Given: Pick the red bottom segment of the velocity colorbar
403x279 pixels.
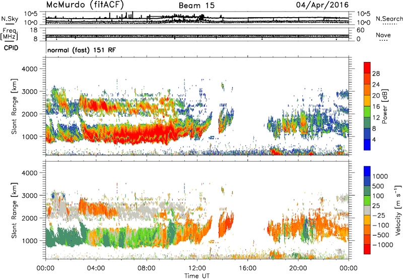Looking at the screenshot, I should pos(367,249).
